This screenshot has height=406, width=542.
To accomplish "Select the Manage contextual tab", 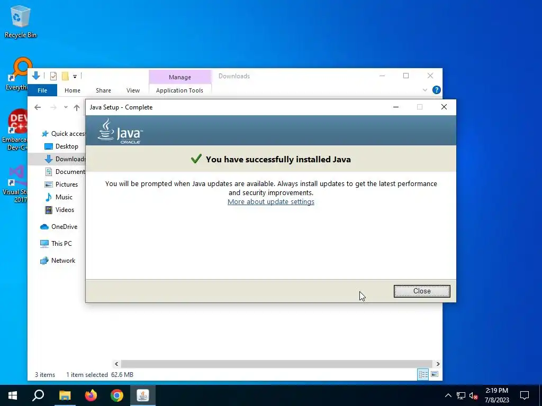I will tap(180, 77).
